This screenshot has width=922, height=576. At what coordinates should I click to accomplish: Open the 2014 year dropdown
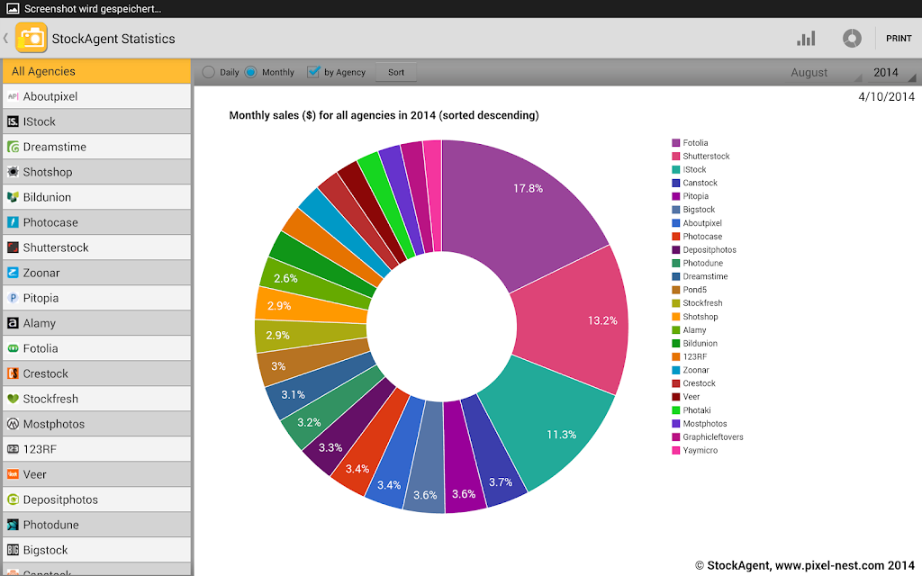892,72
